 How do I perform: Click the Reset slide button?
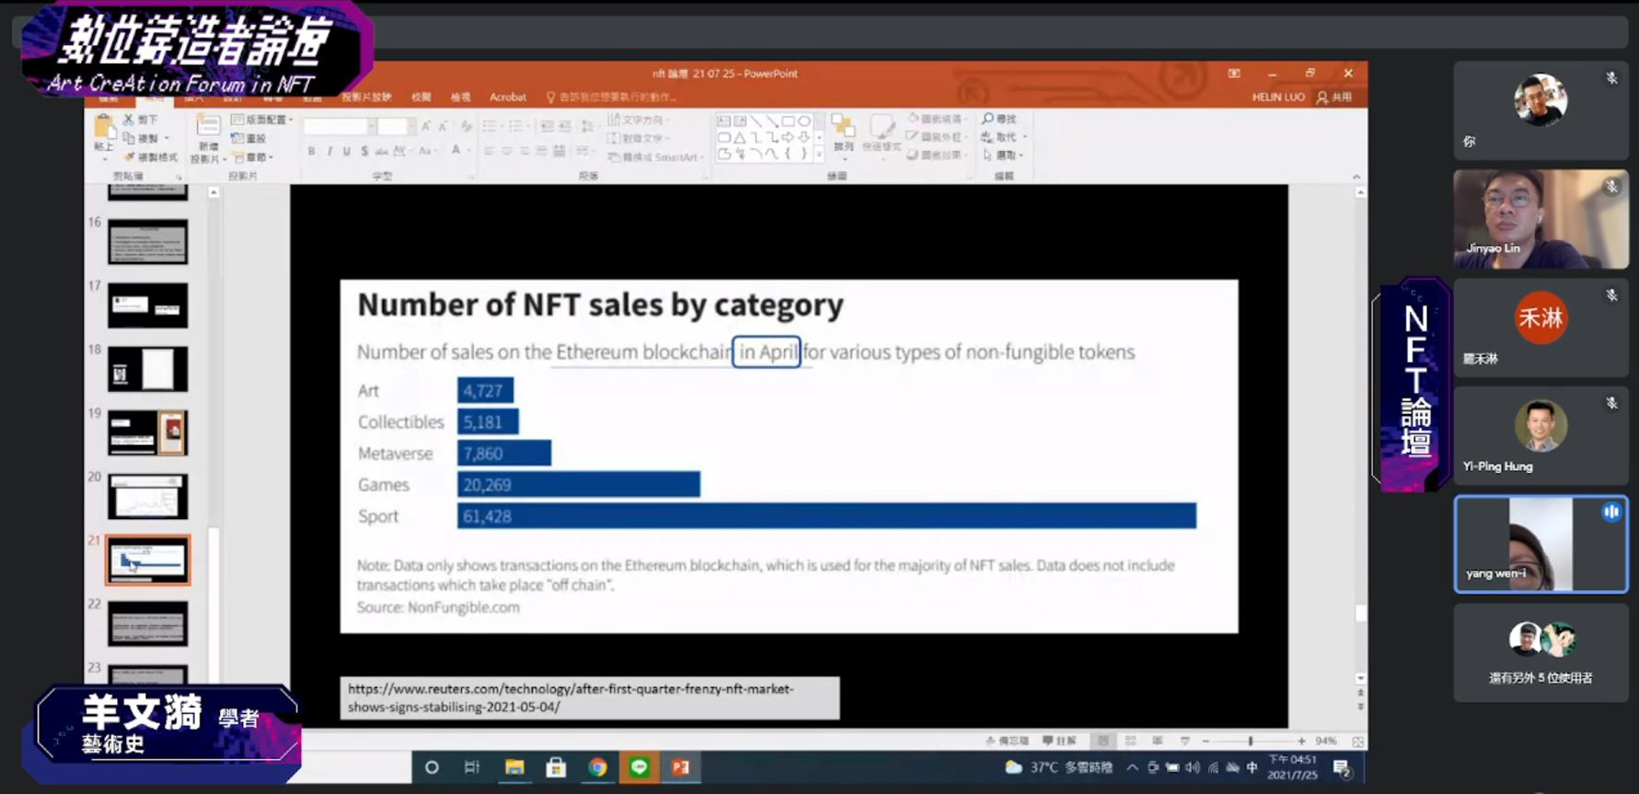(249, 138)
